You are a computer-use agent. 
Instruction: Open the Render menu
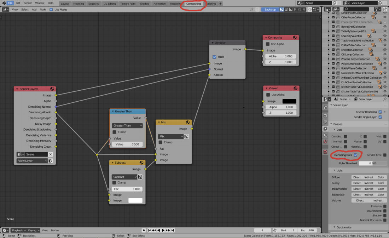[28, 3]
